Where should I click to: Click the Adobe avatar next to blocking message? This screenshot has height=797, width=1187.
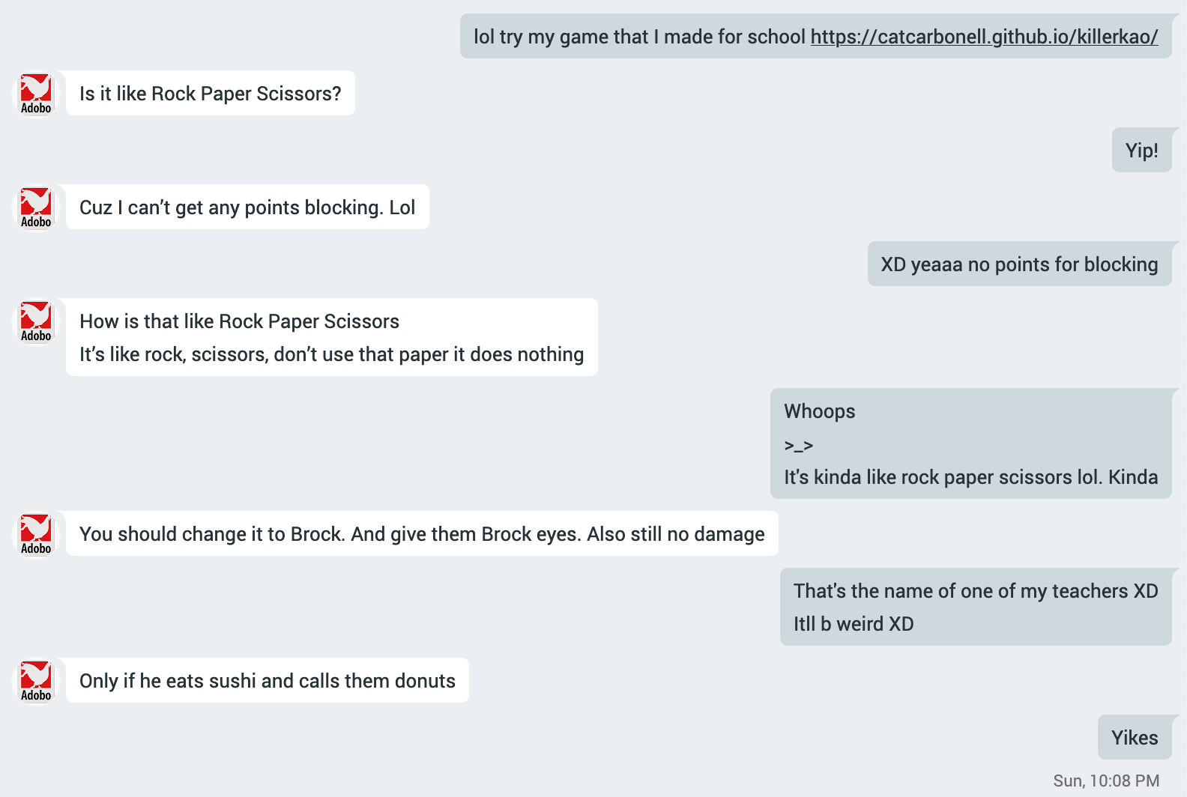pyautogui.click(x=35, y=207)
